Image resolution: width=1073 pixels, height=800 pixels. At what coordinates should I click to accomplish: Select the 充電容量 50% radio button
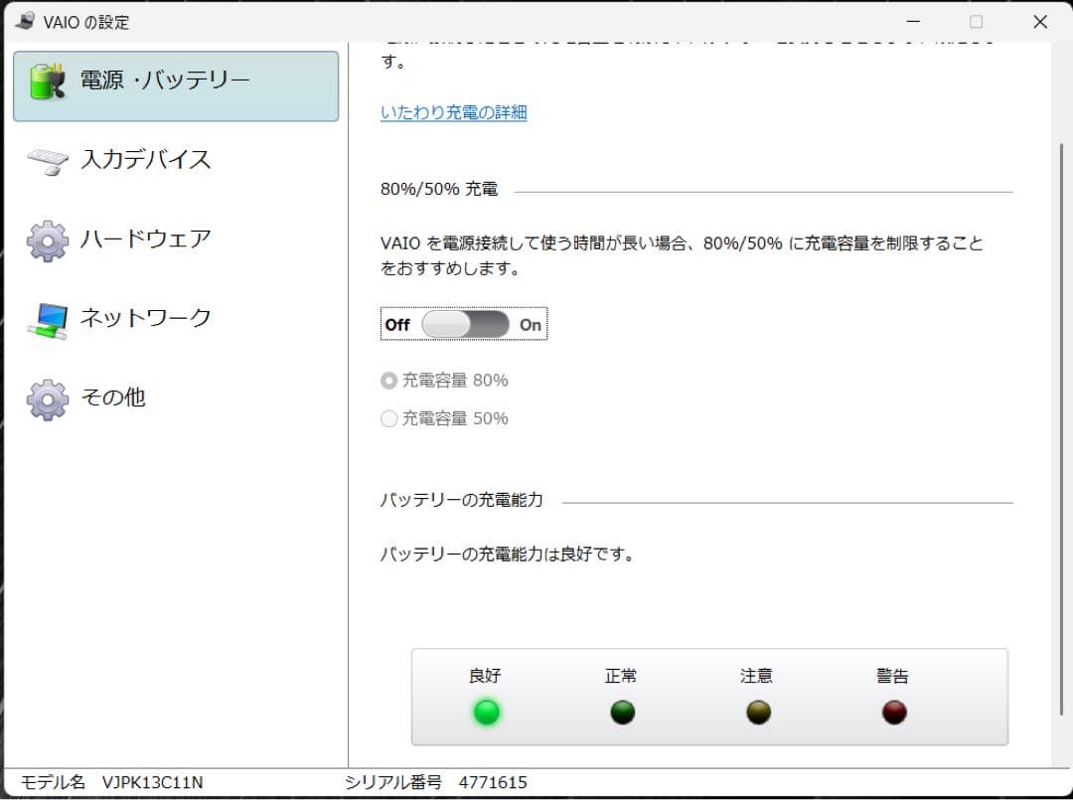pos(388,418)
